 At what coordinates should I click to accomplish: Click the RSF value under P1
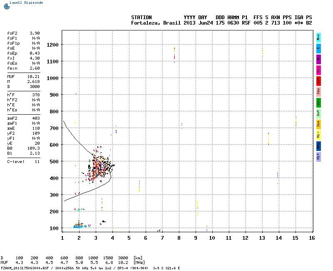[x=246, y=23]
